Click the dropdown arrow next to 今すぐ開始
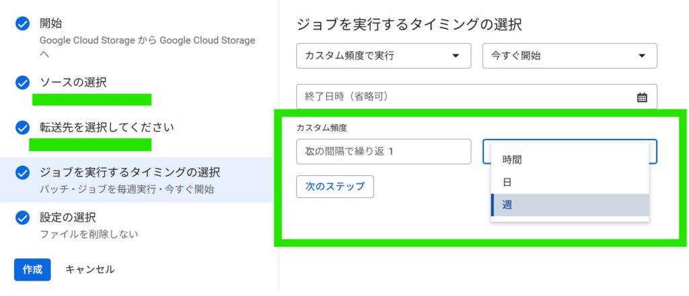The image size is (689, 296). point(641,56)
